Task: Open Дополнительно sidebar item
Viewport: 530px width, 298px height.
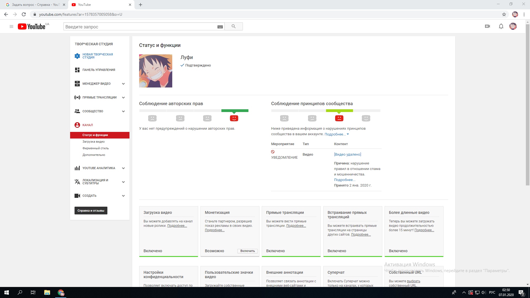Action: click(94, 155)
